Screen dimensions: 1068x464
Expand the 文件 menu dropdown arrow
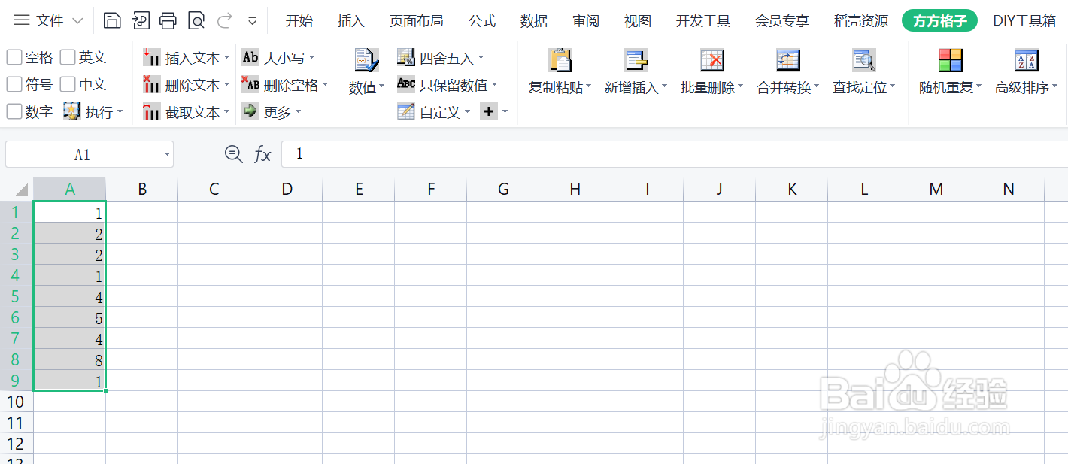click(79, 21)
